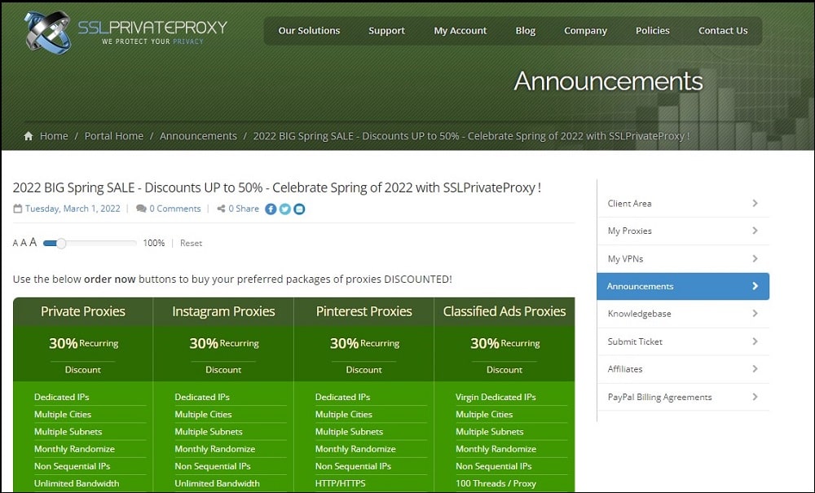Image resolution: width=815 pixels, height=493 pixels.
Task: Click HTTP/HTTPS in the Pinterest column
Action: 340,483
